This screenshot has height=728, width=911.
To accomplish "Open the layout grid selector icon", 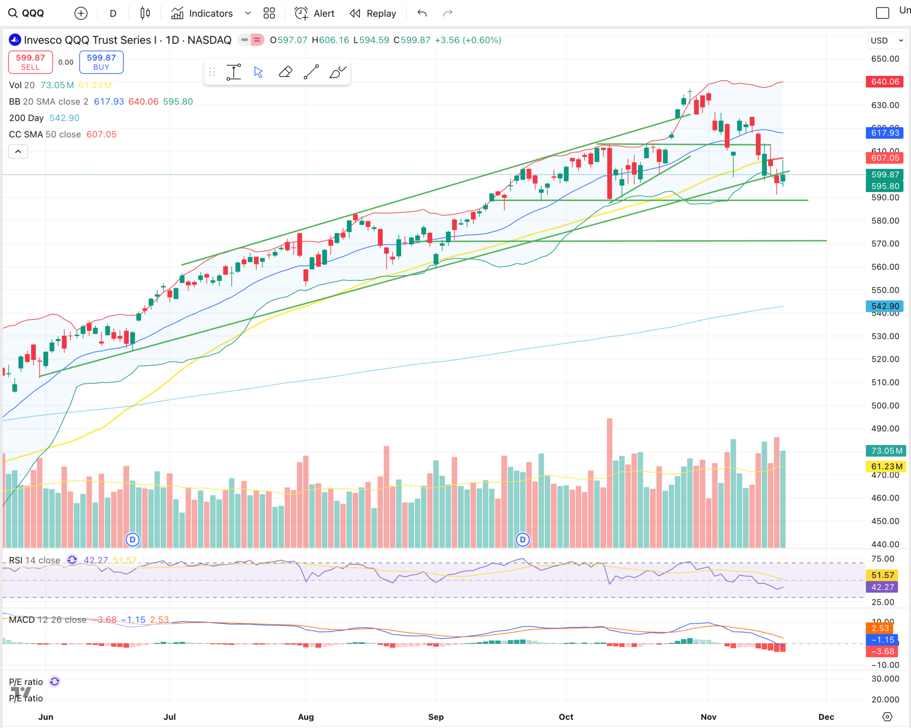I will pyautogui.click(x=269, y=13).
